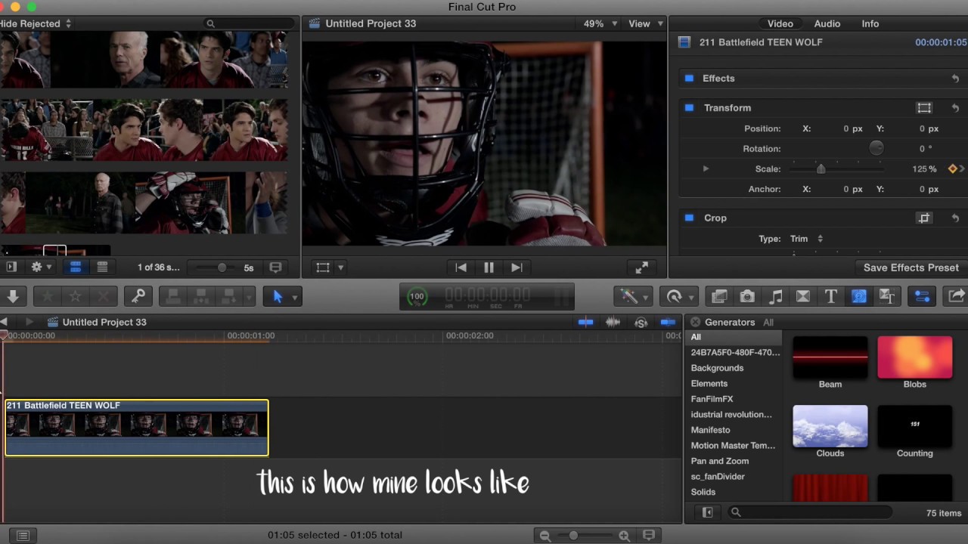968x544 pixels.
Task: Open the Append edit options dropdown arrow
Action: click(249, 298)
